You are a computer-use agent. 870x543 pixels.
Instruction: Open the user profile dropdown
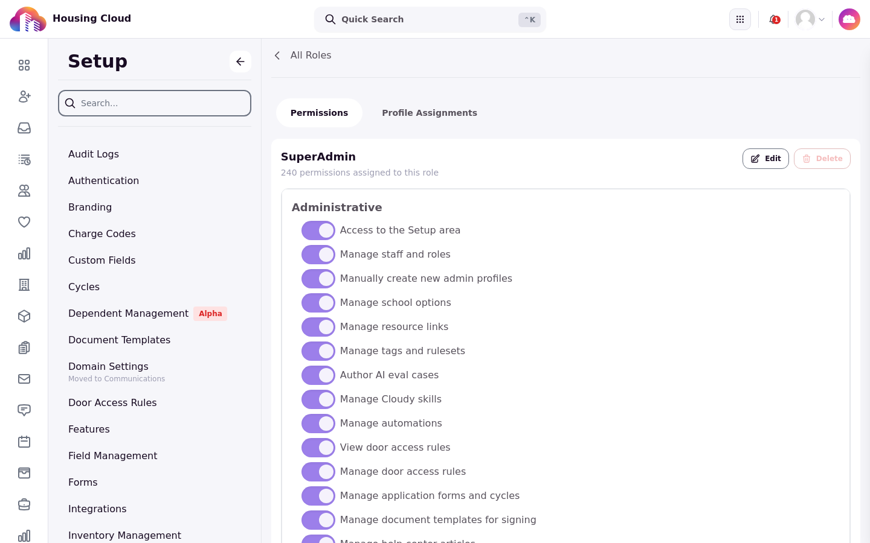coord(810,19)
